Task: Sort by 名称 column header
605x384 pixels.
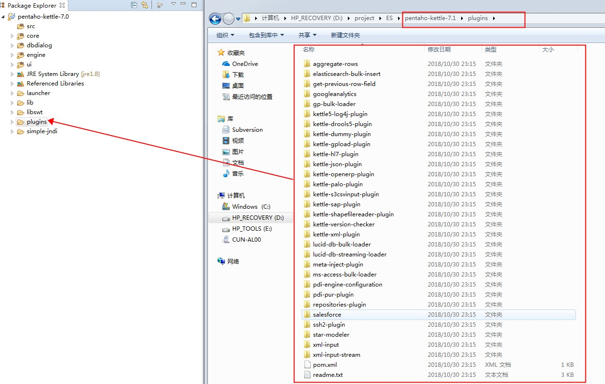Action: pos(309,49)
